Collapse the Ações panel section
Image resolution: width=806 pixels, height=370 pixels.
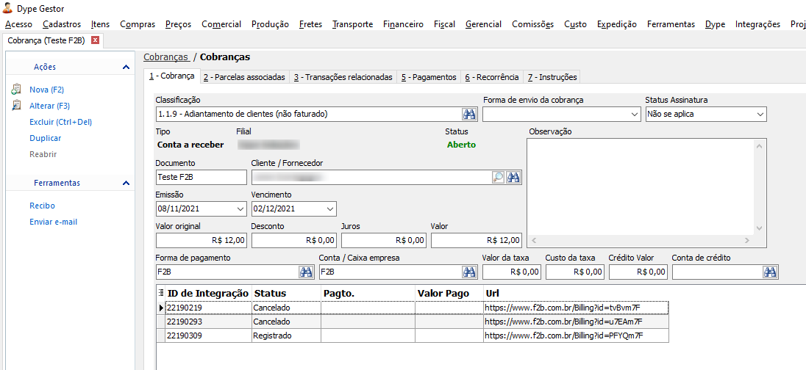coord(126,67)
